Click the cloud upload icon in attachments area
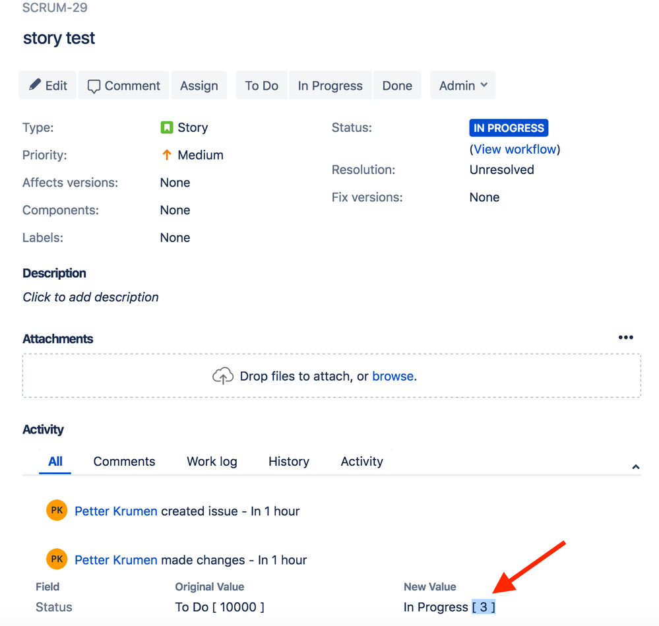 [x=223, y=375]
